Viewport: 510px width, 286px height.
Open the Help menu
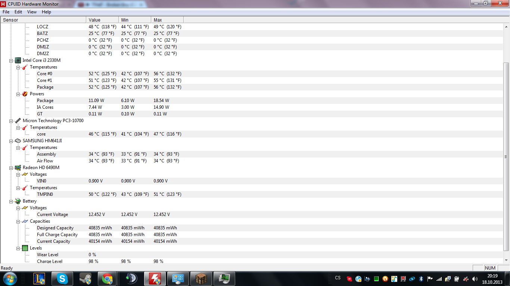pyautogui.click(x=46, y=12)
